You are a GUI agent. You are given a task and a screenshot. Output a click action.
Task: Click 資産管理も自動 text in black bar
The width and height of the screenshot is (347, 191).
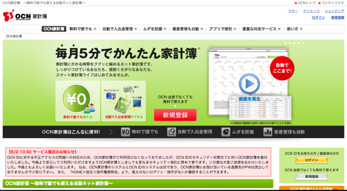(x=289, y=132)
